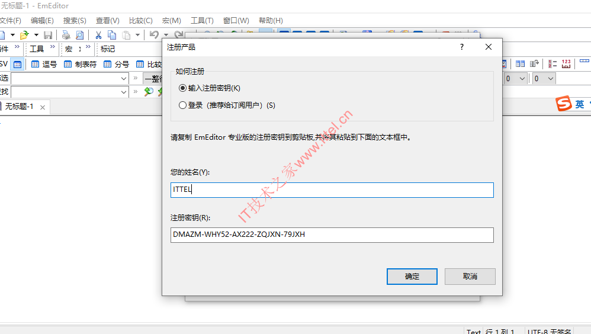
Task: Open the 宏(M) menu
Action: coord(172,21)
